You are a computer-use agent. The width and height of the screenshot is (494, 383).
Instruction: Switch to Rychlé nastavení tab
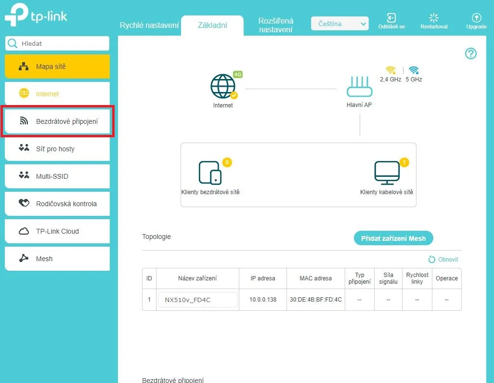[149, 25]
